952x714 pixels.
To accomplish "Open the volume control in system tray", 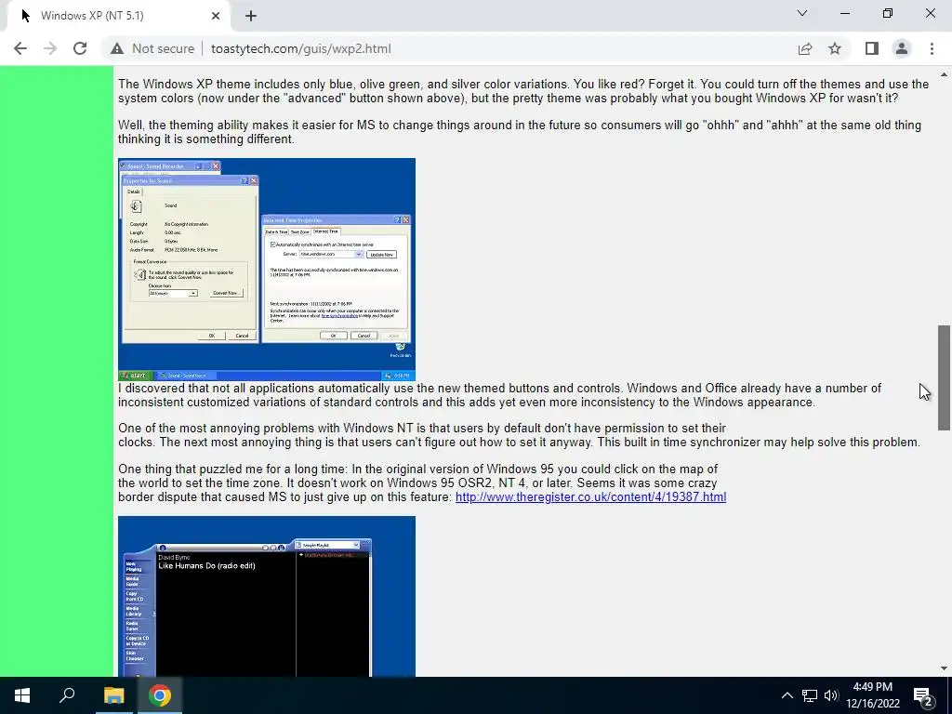I will (830, 695).
